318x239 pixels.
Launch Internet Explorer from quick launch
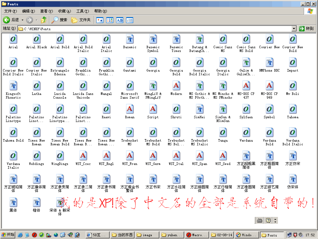pos(20,235)
